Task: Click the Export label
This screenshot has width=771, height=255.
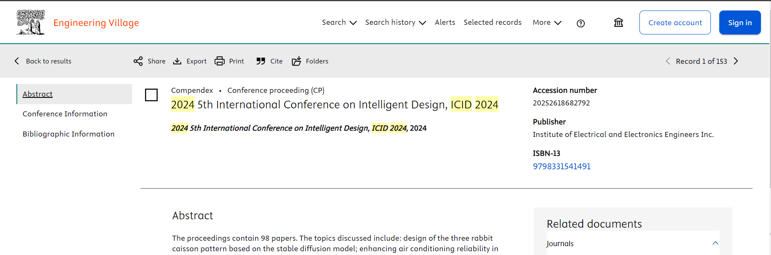Action: (x=196, y=61)
